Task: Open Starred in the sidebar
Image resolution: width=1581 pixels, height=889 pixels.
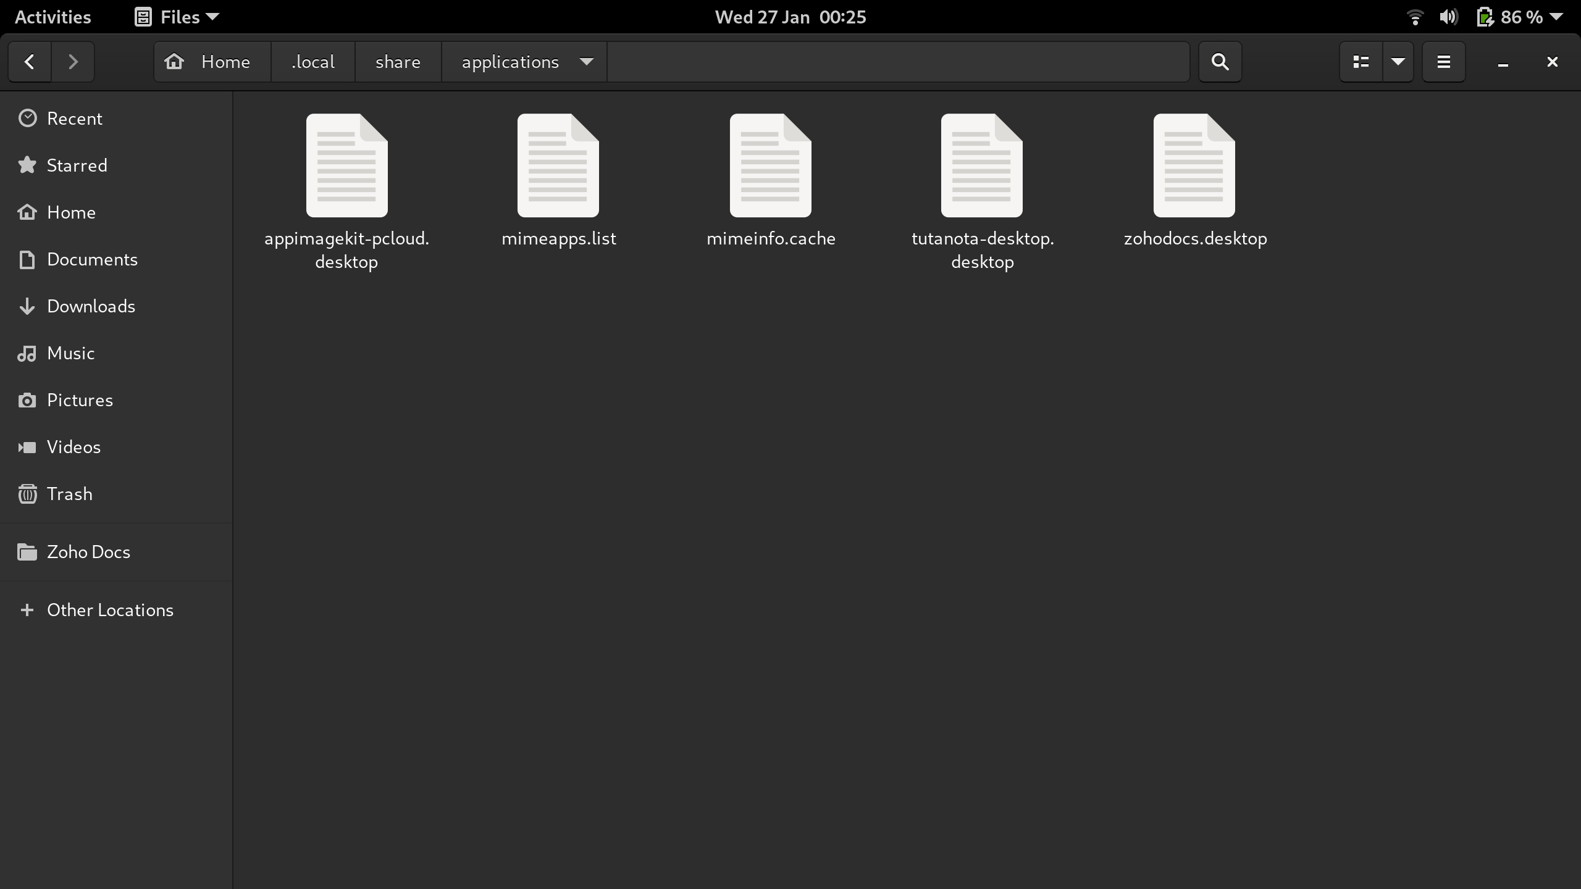Action: 77,165
